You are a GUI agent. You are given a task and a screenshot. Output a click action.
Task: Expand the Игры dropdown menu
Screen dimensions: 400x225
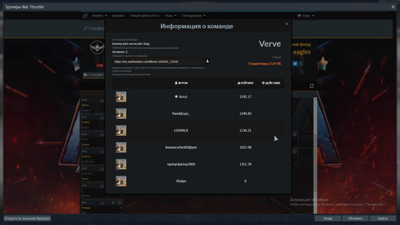click(171, 16)
